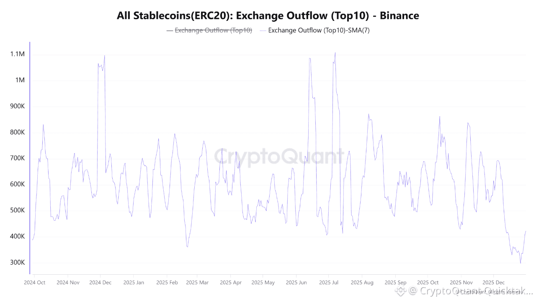Select the 2024 Dec x-axis label
The width and height of the screenshot is (536, 301).
point(100,283)
